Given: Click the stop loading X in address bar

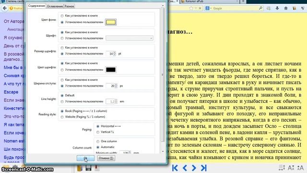Looking at the screenshot, I should pyautogui.click(x=200, y=8).
